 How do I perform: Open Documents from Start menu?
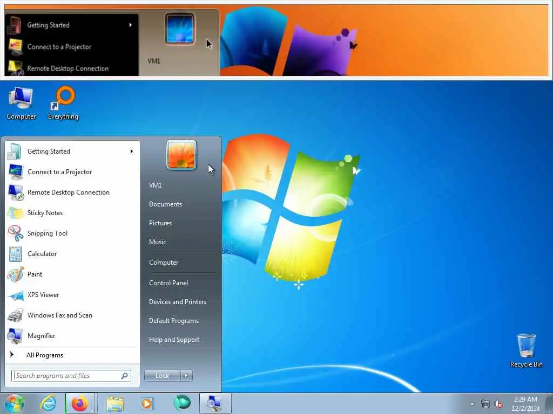click(165, 204)
